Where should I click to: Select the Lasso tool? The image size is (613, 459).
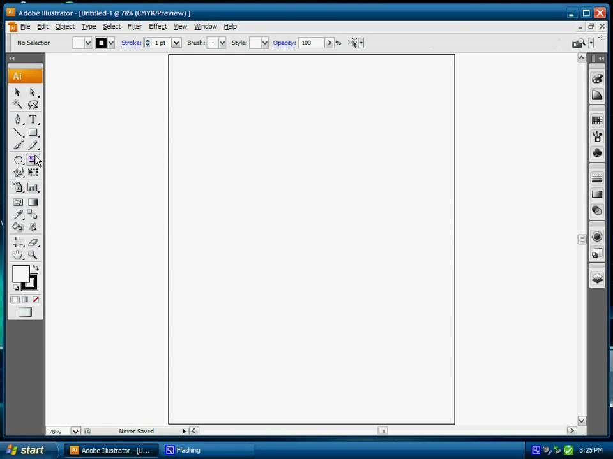point(33,104)
